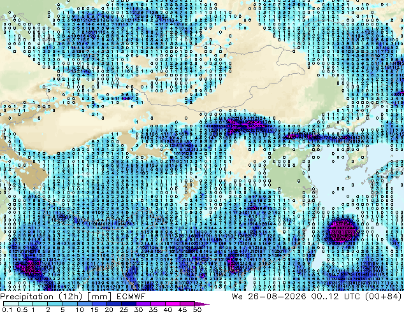Click the swatch between 45 and 50
404x312 pixels.
(187, 304)
